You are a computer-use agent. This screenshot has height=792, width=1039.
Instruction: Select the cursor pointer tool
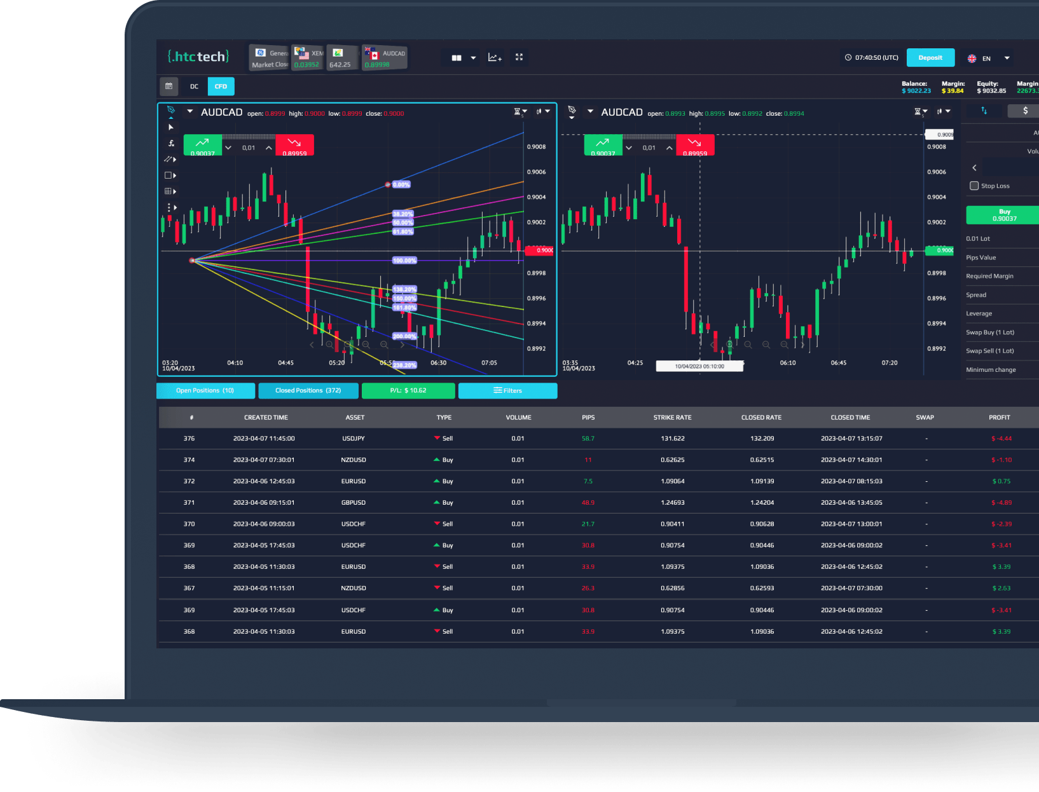click(170, 127)
